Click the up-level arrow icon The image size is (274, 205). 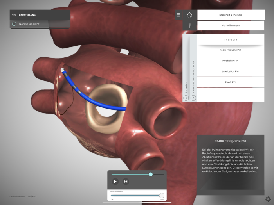[x=189, y=25]
